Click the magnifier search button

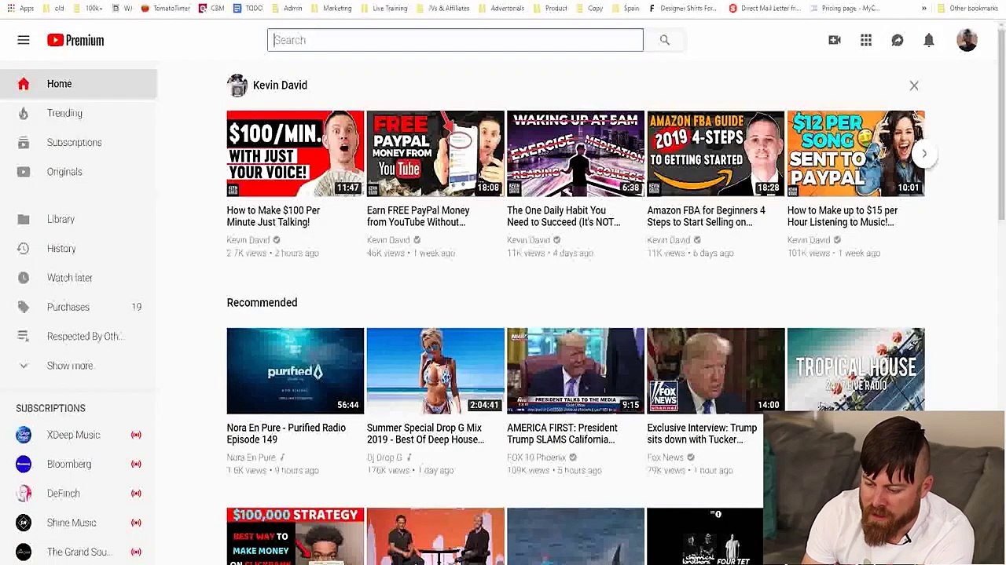click(x=664, y=40)
